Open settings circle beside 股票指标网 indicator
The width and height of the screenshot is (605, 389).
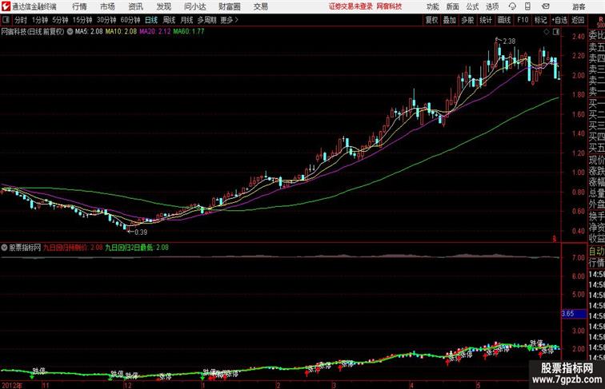tap(4, 248)
